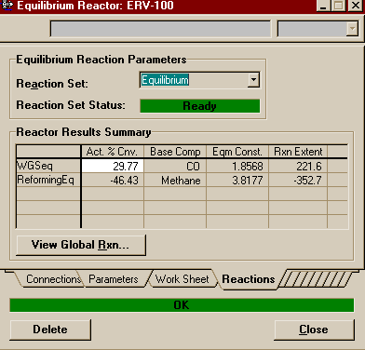Select the 1.8568 equilibrium constant cell
Screen dimensions: 365x350
pos(237,166)
